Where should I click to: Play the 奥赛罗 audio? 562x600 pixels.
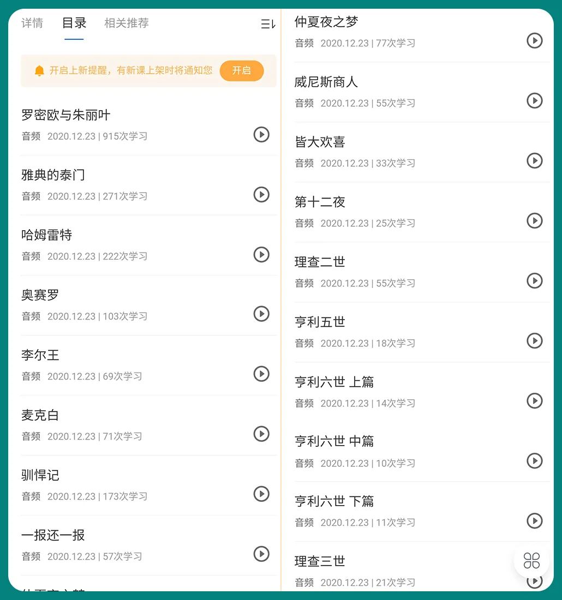[x=261, y=314]
